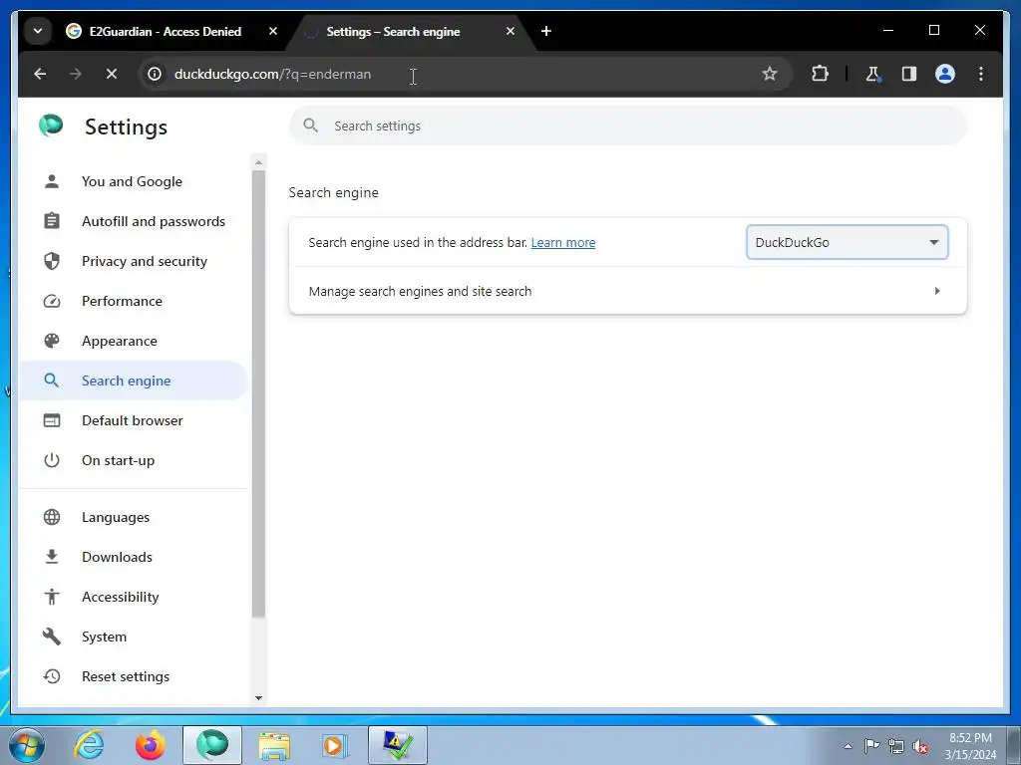Open Manage search engines and site search

point(628,291)
